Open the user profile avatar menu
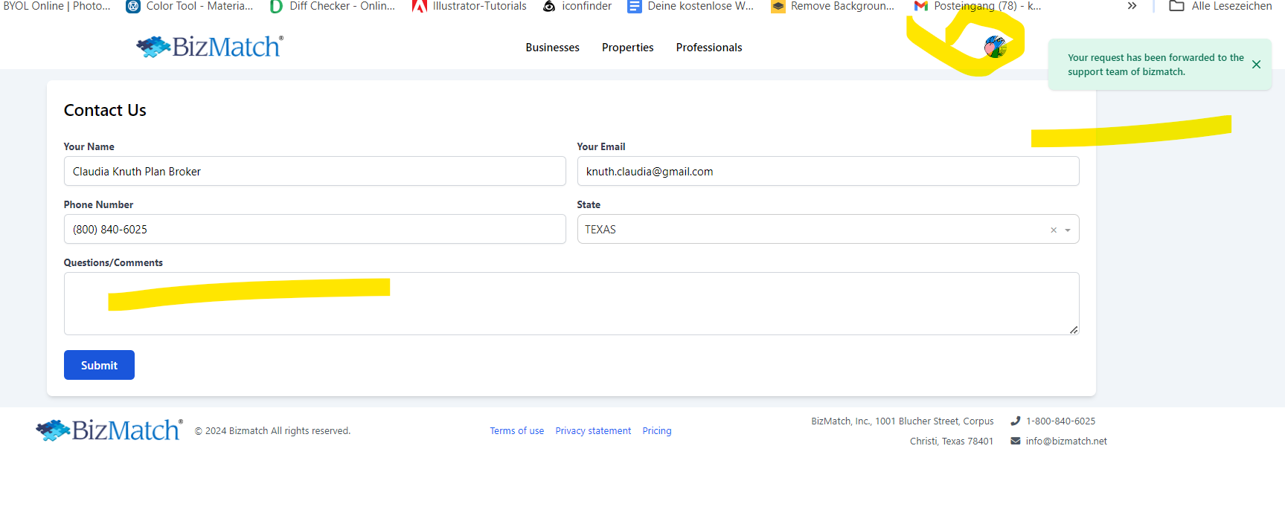Viewport: 1285px width, 524px height. [995, 47]
